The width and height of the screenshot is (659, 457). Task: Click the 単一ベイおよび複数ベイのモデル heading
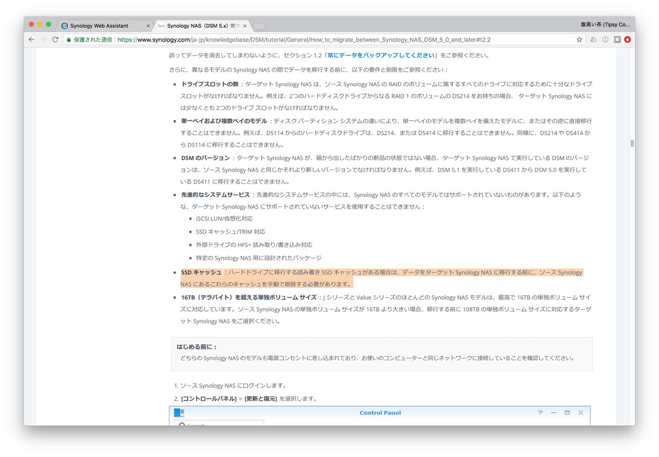point(224,121)
